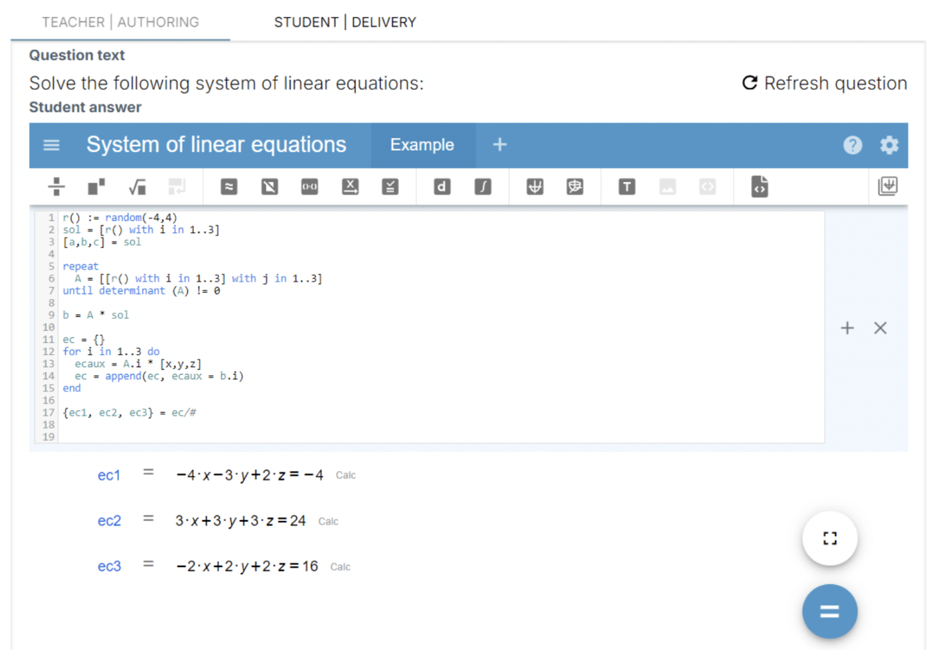Insert a 3D plot with the surface icon
929x659 pixels.
pyautogui.click(x=575, y=187)
